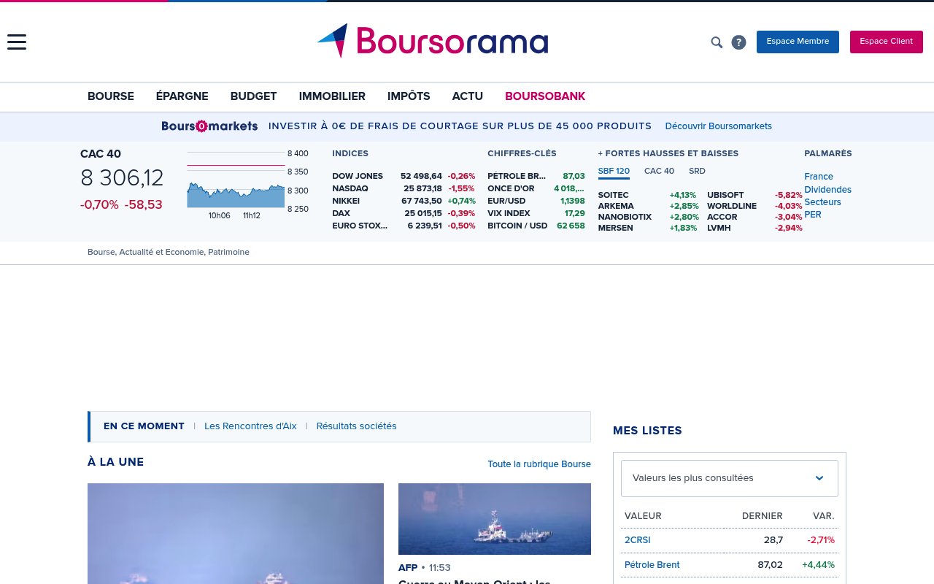This screenshot has height=584, width=934.
Task: Open the BUDGET menu
Action: coord(254,96)
